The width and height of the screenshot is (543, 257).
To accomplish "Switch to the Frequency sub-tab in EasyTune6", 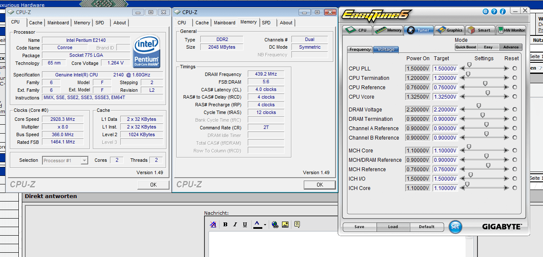I will tap(360, 50).
